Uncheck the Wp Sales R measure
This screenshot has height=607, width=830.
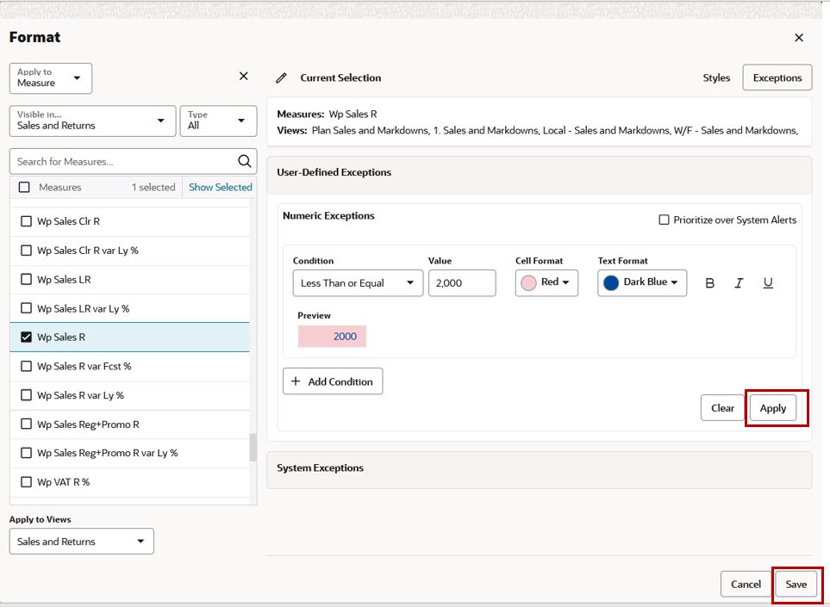[x=26, y=337]
